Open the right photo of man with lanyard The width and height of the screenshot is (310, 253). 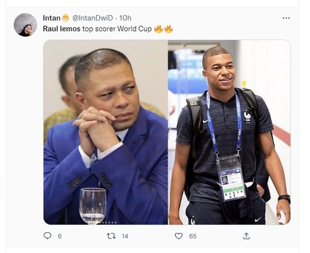[229, 132]
